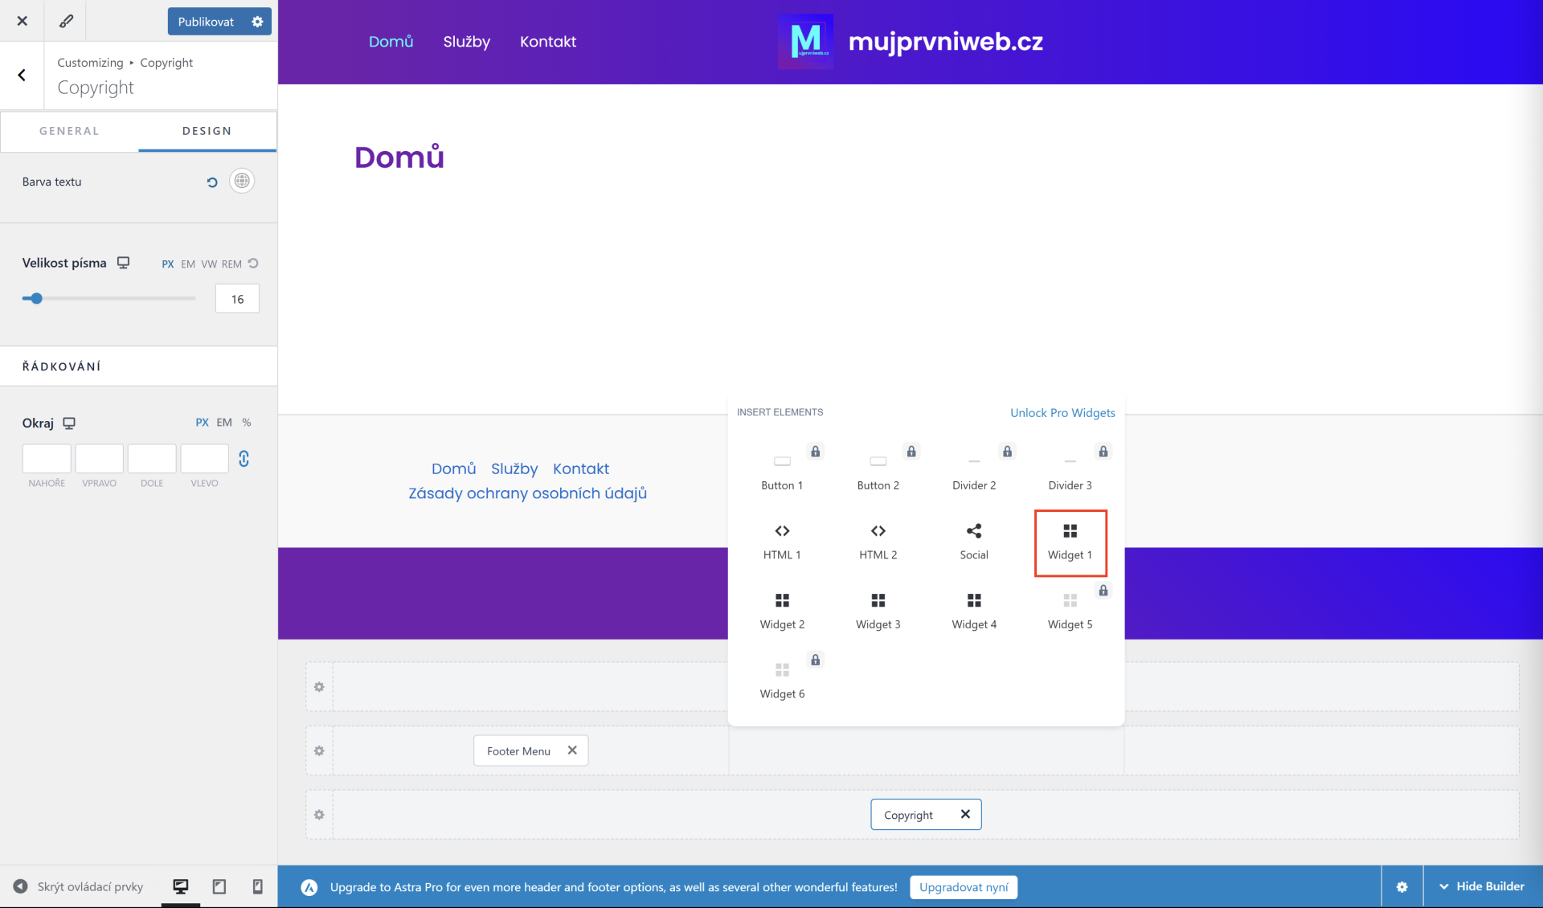1543x908 pixels.
Task: Open settings gear of Footer Menu row
Action: 319,751
